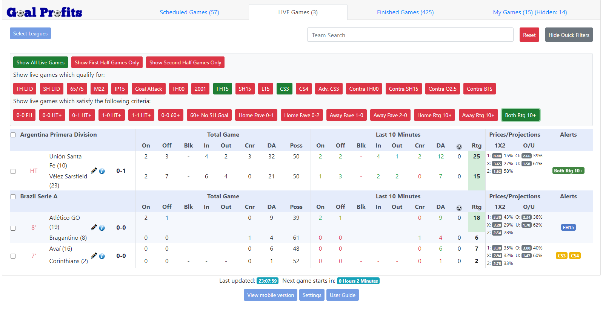This screenshot has width=603, height=315.
Task: Disable the green CS3 filter
Action: click(x=285, y=89)
